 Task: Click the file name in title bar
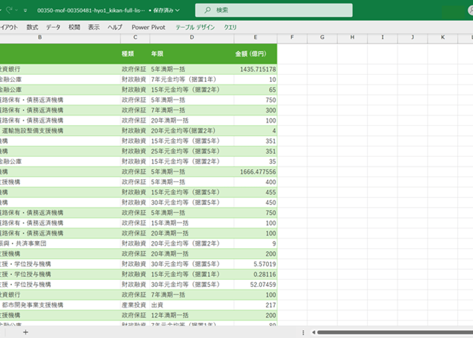click(x=91, y=10)
